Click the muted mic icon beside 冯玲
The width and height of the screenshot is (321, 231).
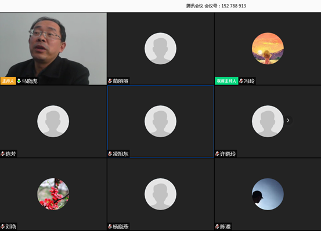(x=241, y=81)
